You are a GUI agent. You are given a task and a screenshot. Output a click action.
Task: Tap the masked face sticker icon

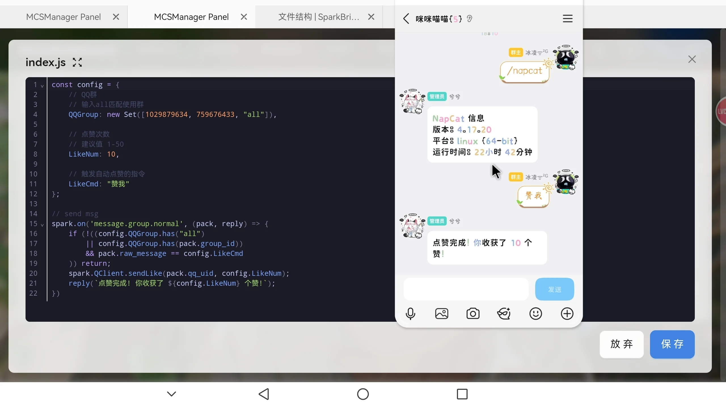pos(504,314)
